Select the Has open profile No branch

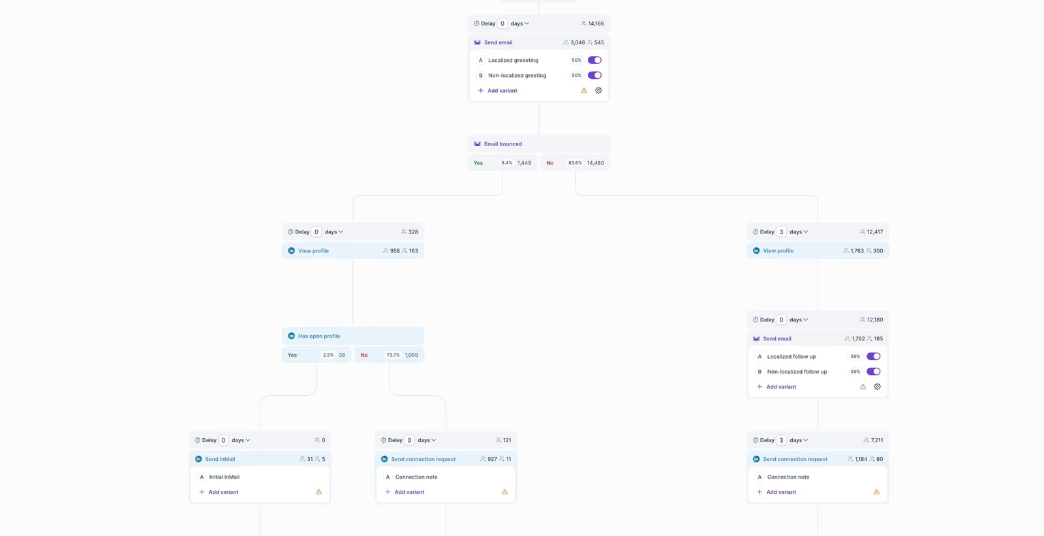pyautogui.click(x=389, y=355)
